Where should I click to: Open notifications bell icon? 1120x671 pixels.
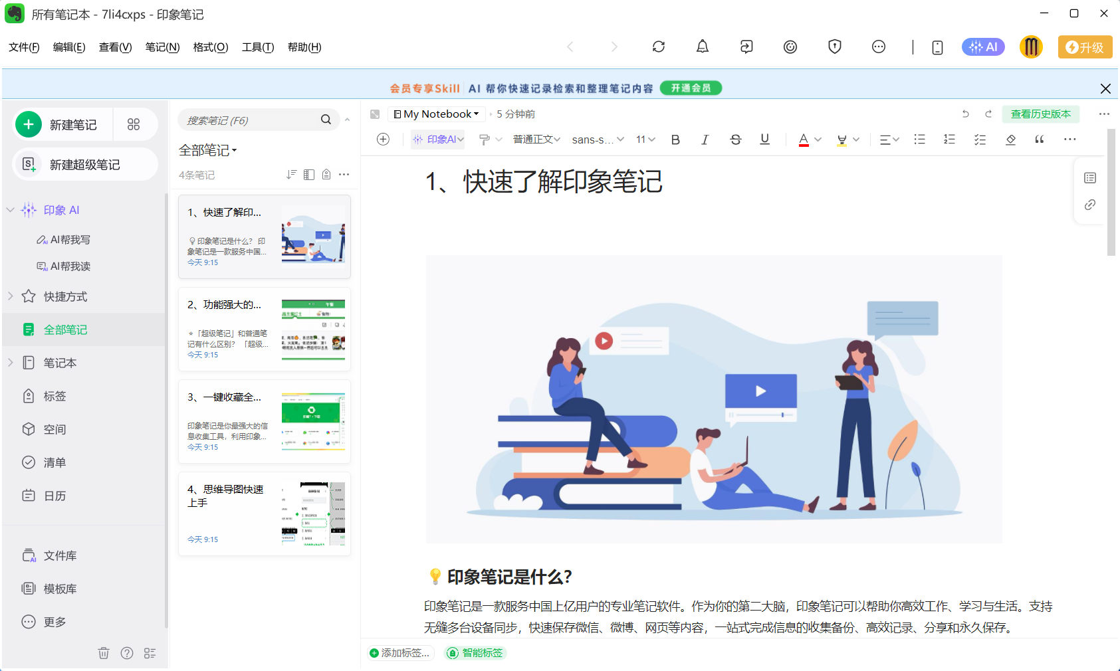coord(703,47)
